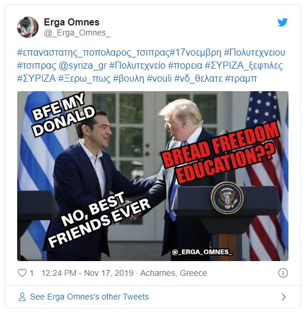Open the tweet timestamp 12:24 PM link
The image size is (308, 312).
click(88, 273)
